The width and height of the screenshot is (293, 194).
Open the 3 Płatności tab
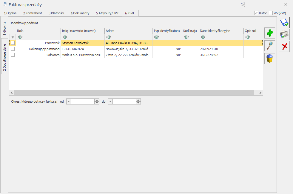(56, 13)
